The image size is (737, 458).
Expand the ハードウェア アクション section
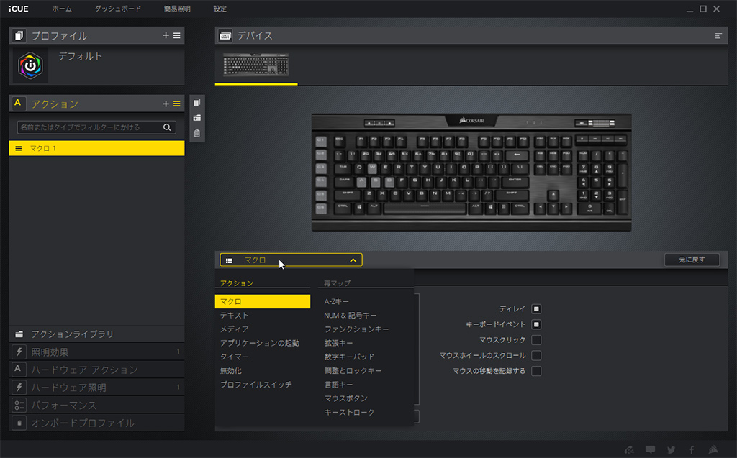[x=96, y=370]
